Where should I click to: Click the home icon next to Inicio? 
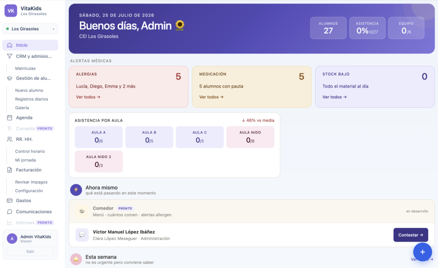[9, 45]
